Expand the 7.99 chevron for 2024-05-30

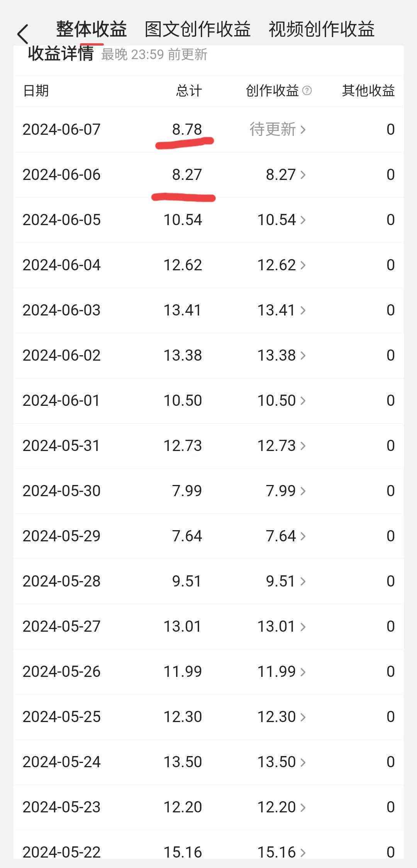click(x=303, y=491)
